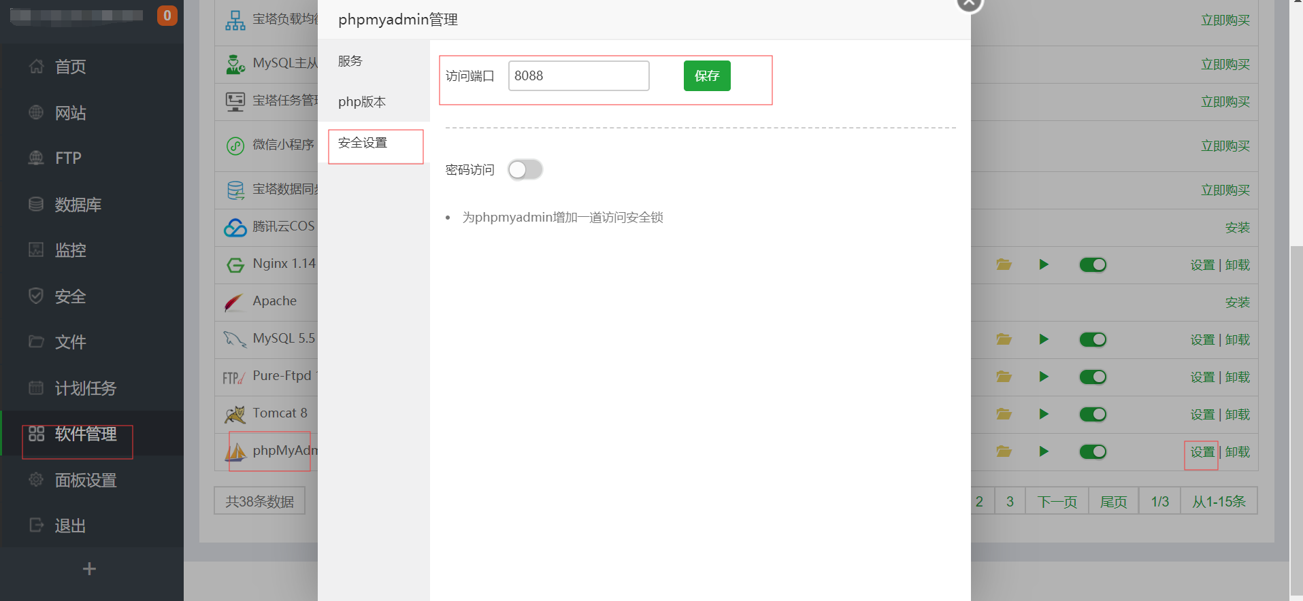Close the phpmyadmin管理 dialog
This screenshot has width=1303, height=601.
tap(969, 3)
